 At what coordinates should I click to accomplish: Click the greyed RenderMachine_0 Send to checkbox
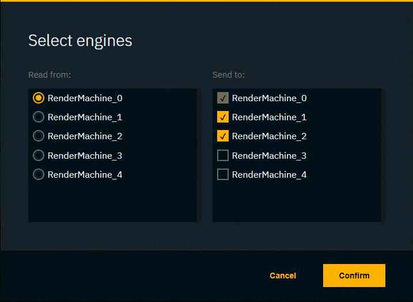[x=223, y=98]
